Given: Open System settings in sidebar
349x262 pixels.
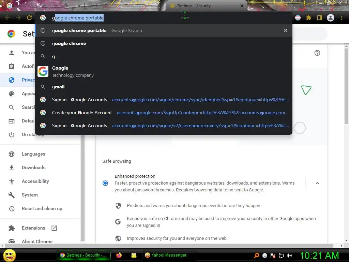Looking at the screenshot, I should click(x=30, y=195).
